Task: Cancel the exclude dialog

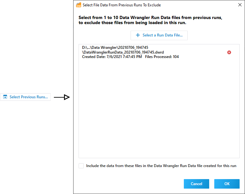Action: tap(197, 184)
